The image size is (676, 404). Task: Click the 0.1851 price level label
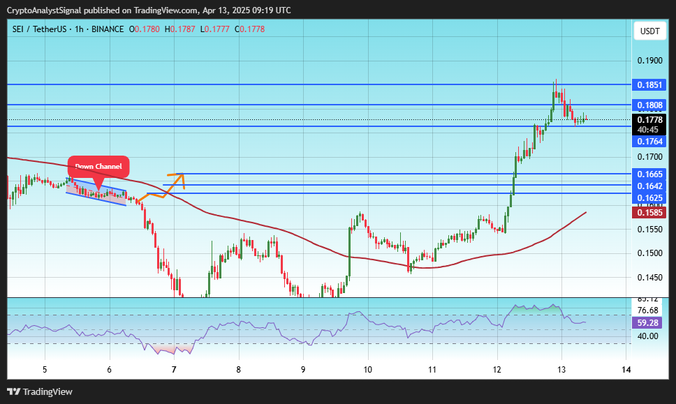[x=649, y=85]
